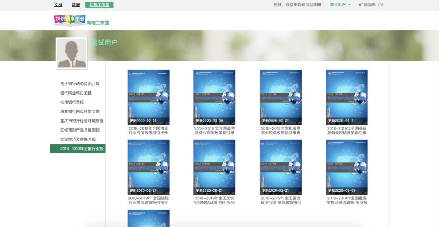Image resolution: width=439 pixels, height=227 pixels.
Task: Select 银行同业每日追踪 in sidebar
Action: 76,93
